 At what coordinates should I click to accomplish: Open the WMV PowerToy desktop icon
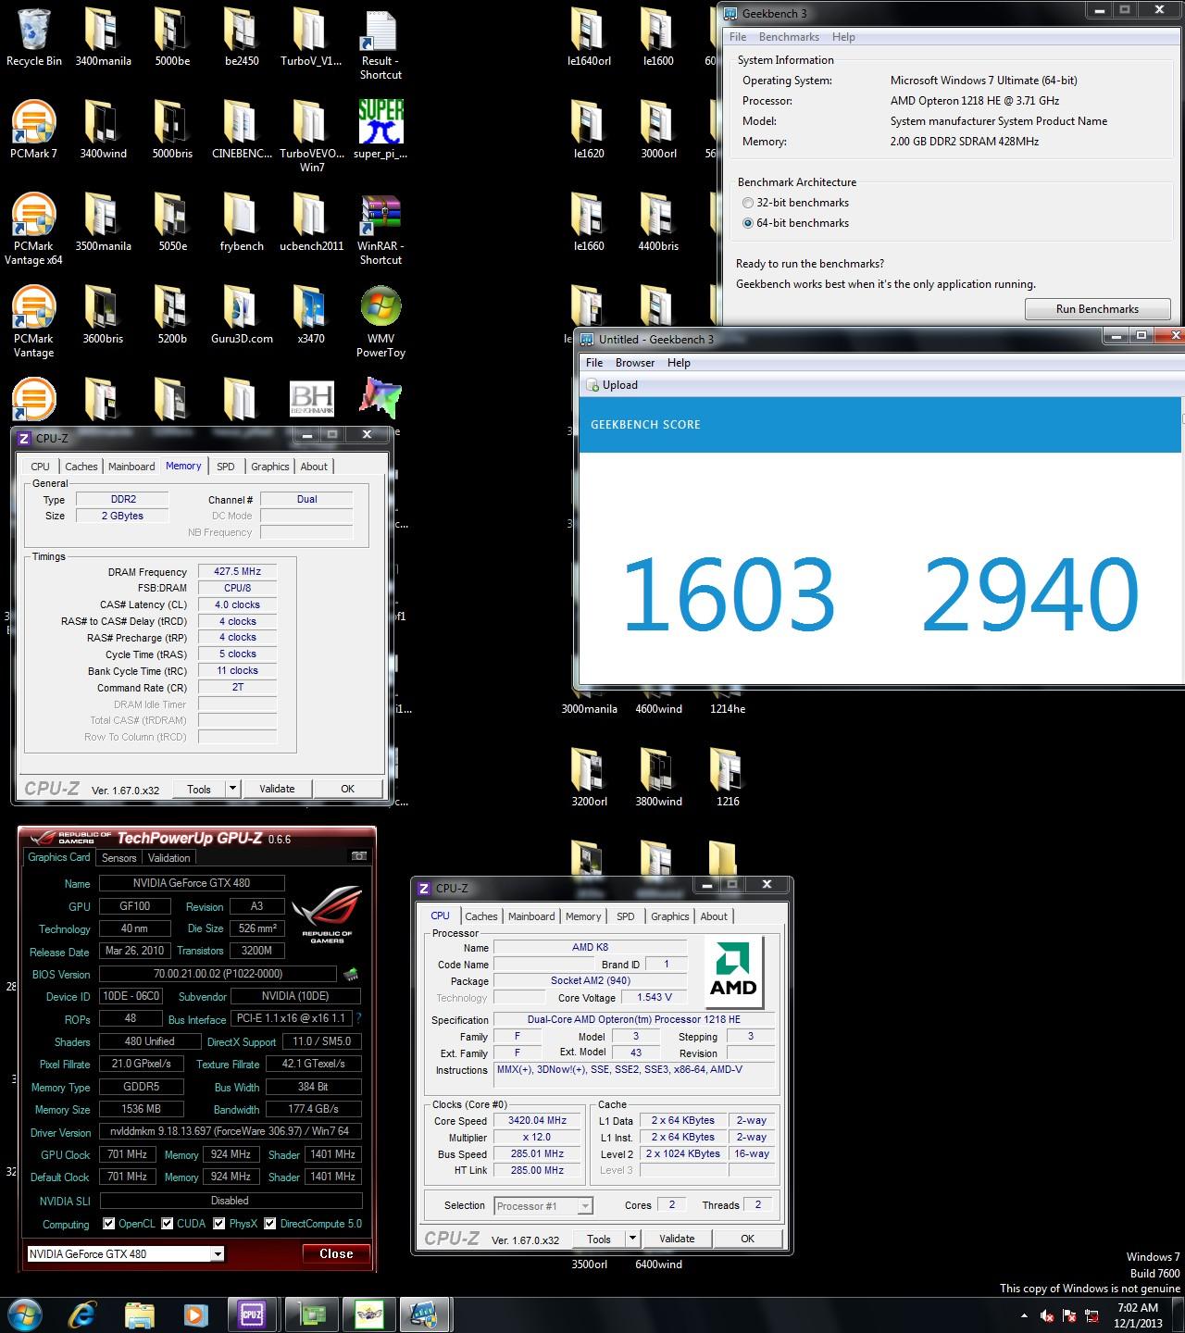pyautogui.click(x=380, y=321)
